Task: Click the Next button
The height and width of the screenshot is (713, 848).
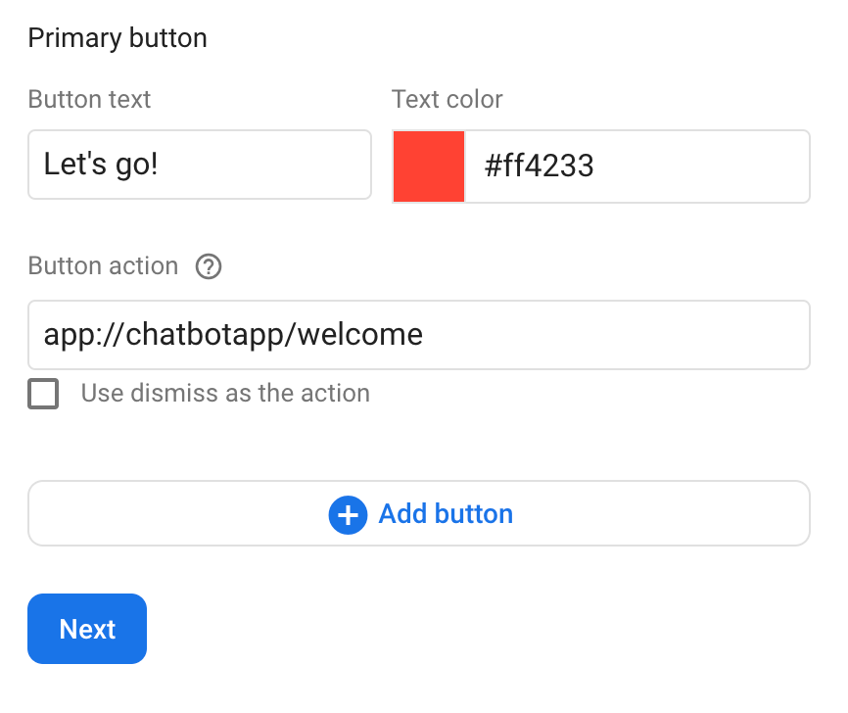Action: click(86, 629)
